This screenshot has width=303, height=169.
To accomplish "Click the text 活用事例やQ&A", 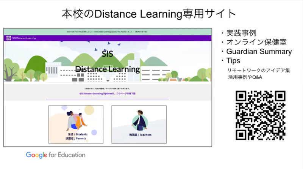I will [x=245, y=77].
